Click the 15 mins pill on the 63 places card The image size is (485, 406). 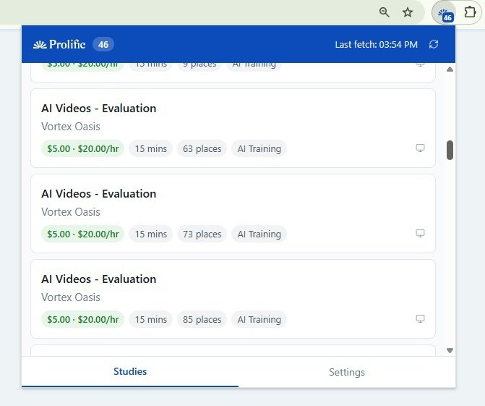click(150, 148)
